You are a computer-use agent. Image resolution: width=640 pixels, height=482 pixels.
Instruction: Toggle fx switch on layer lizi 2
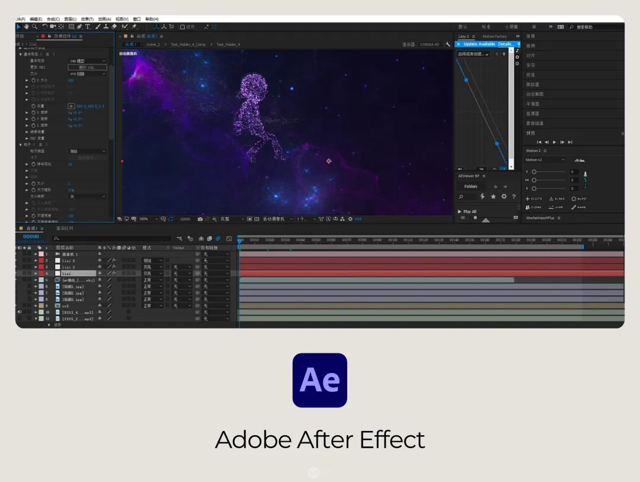point(114,260)
